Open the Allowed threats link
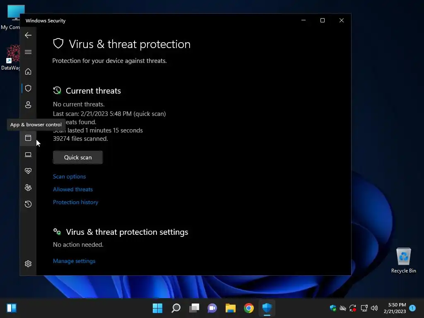The image size is (424, 318). tap(73, 189)
